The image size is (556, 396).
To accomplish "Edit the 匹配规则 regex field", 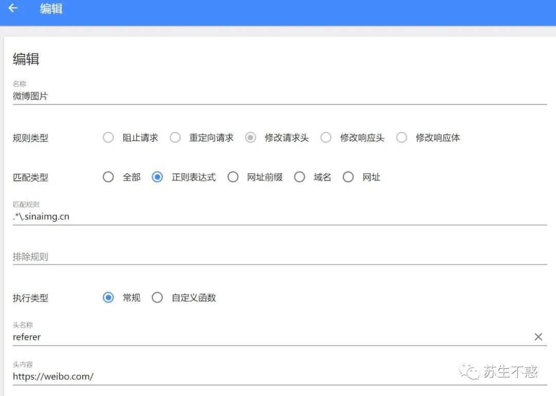I will point(278,217).
